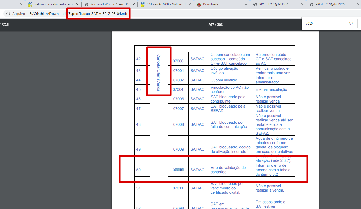361x209 pixels.
Task: Click the AC favicon on Retorno cancelamento tab
Action: coord(30,4)
